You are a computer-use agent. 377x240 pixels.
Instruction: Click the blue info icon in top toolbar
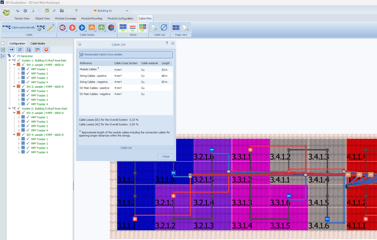(25, 11)
